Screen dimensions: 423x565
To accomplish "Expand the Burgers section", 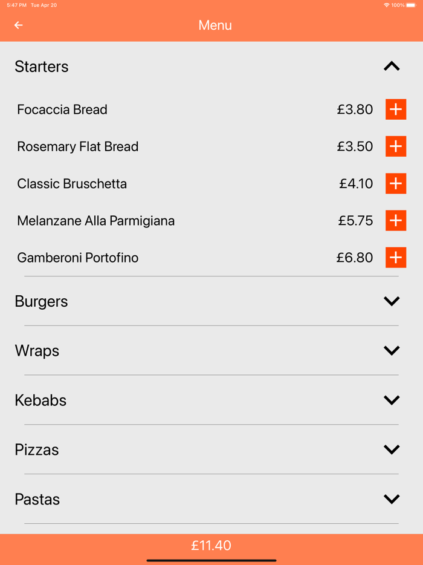I will click(x=392, y=301).
